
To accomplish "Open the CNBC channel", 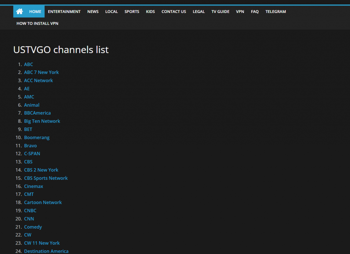I will pos(30,211).
